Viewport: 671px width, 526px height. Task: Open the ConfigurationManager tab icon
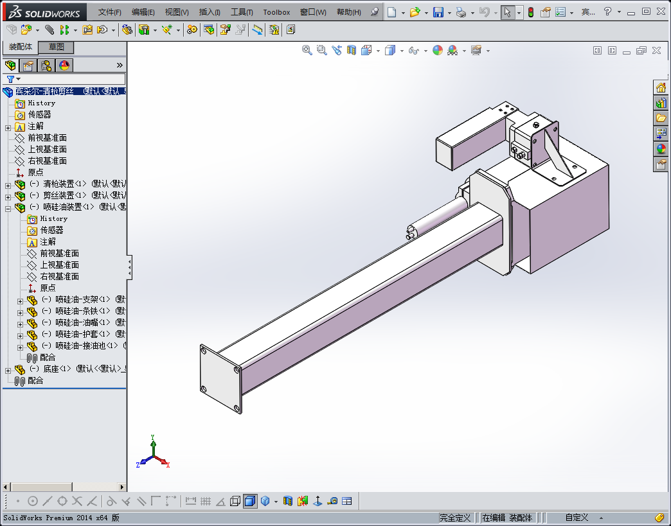[x=46, y=66]
